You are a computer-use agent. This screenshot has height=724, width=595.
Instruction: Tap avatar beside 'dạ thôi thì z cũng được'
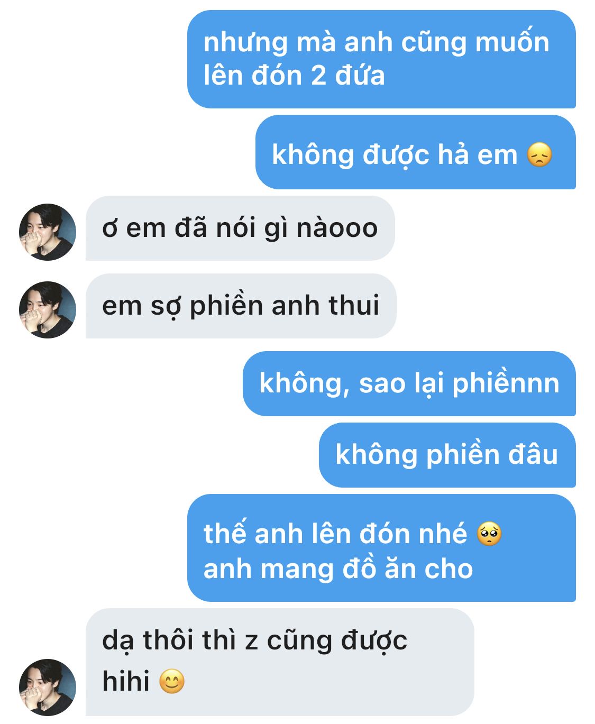point(48,687)
